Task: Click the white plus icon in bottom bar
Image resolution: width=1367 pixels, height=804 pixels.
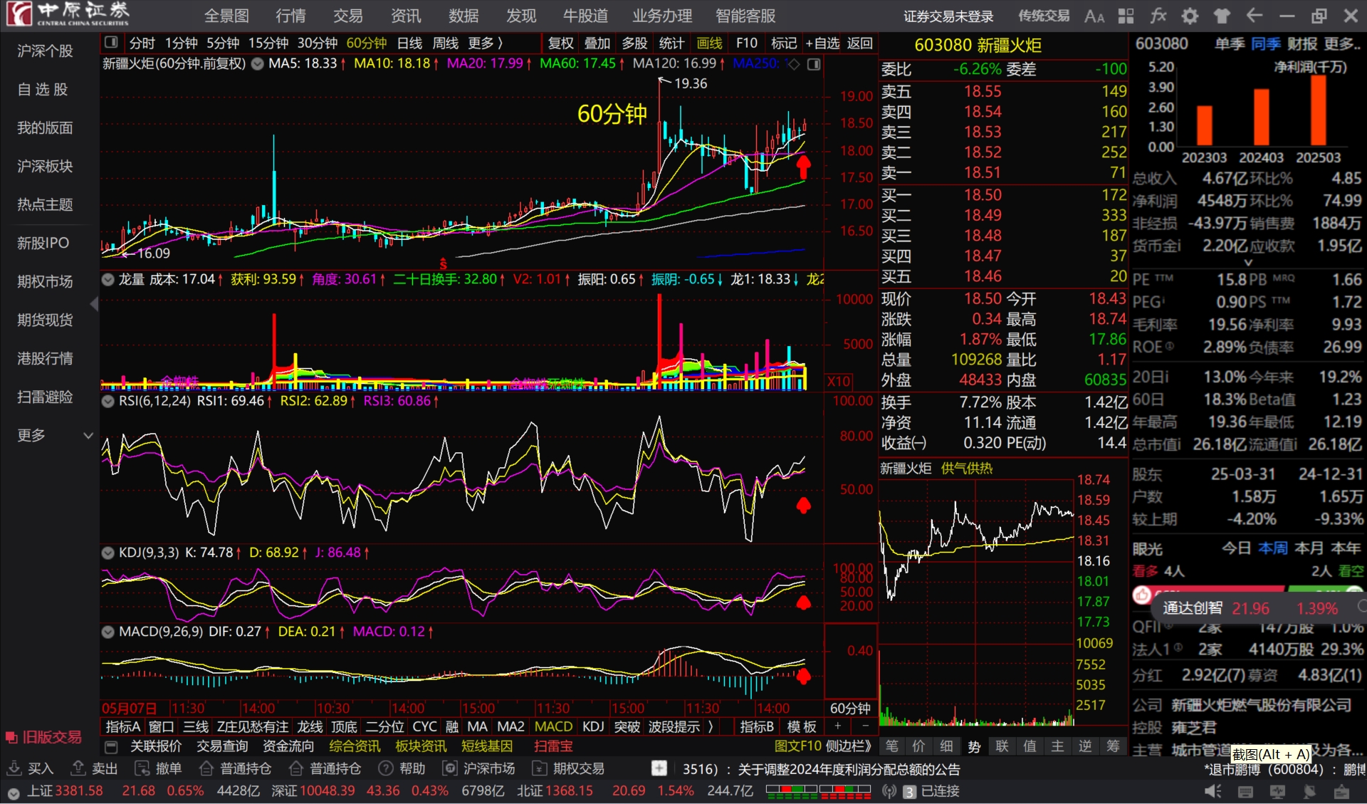Action: click(x=659, y=768)
